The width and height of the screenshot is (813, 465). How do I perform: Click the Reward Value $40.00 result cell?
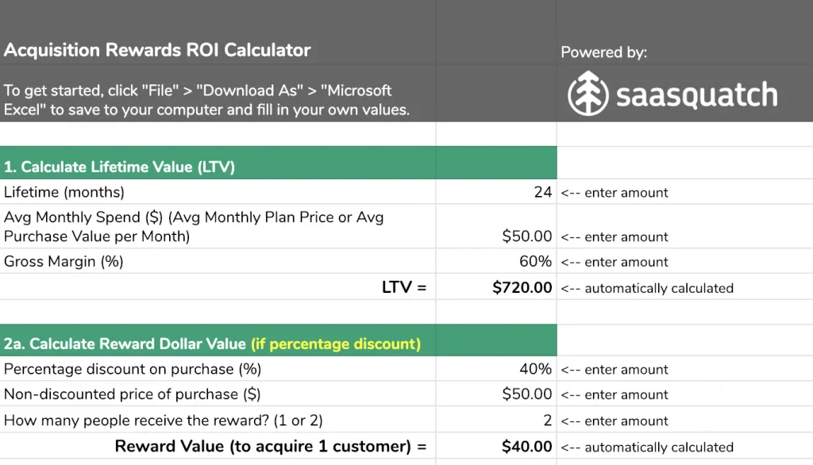496,446
